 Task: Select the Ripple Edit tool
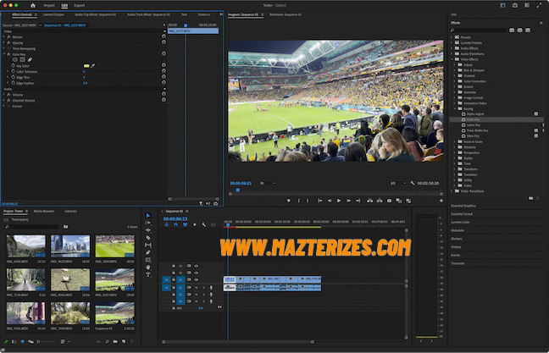pos(148,230)
